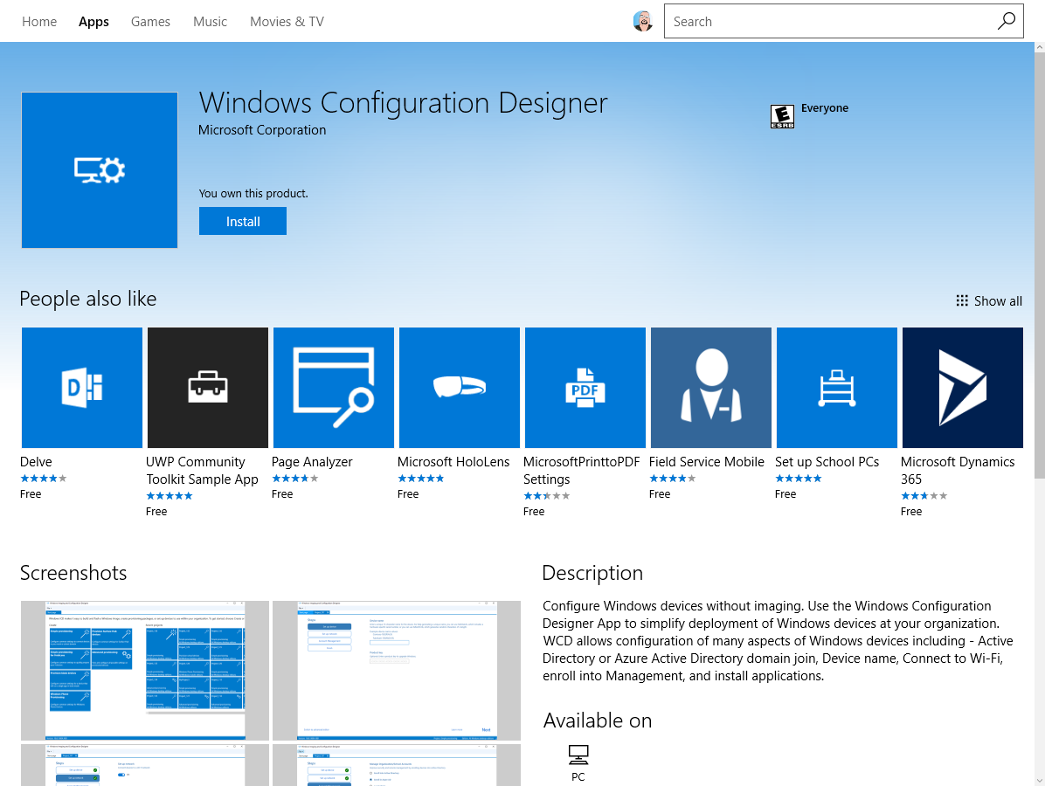The image size is (1045, 786).
Task: Click the Delve star rating
Action: tap(44, 479)
